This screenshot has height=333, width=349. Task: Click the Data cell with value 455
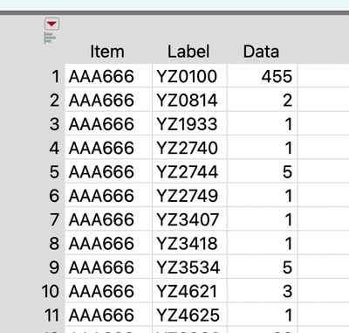point(262,76)
